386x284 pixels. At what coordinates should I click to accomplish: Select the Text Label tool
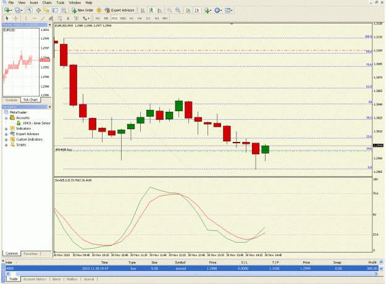pyautogui.click(x=77, y=18)
